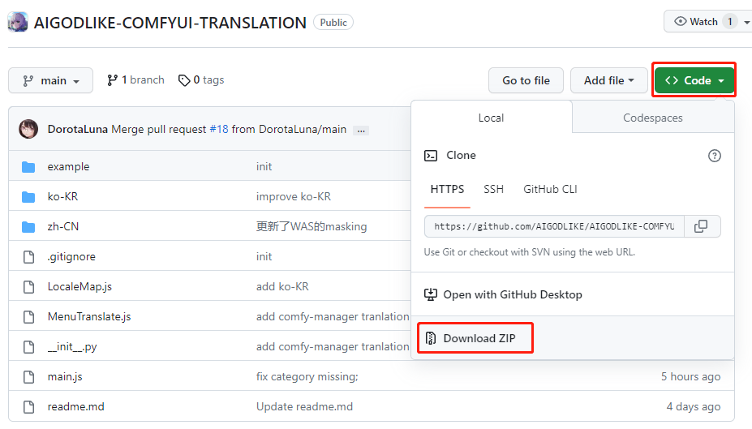Click the 'Update readme.md' commit message
The width and height of the screenshot is (752, 429).
304,407
